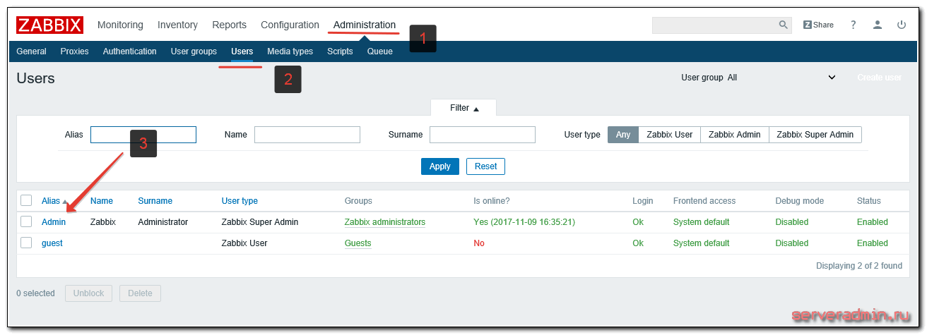
Task: Tick the select-all users checkbox
Action: tap(26, 200)
